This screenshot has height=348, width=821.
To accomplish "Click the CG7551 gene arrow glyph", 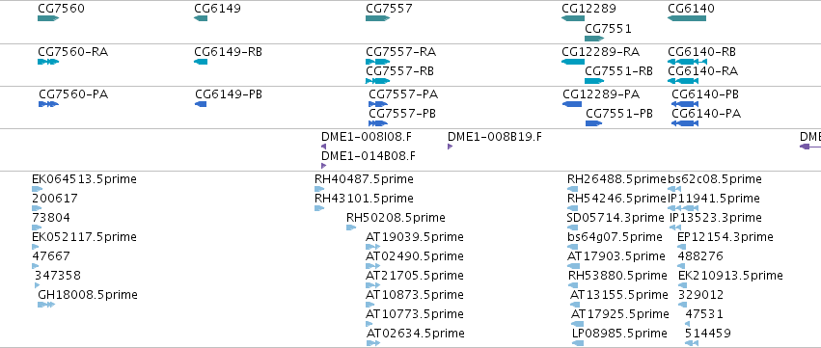I will [x=594, y=39].
